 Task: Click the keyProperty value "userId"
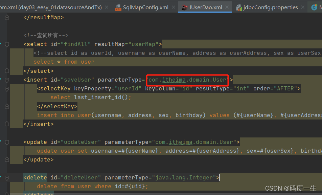pyautogui.click(x=128, y=89)
